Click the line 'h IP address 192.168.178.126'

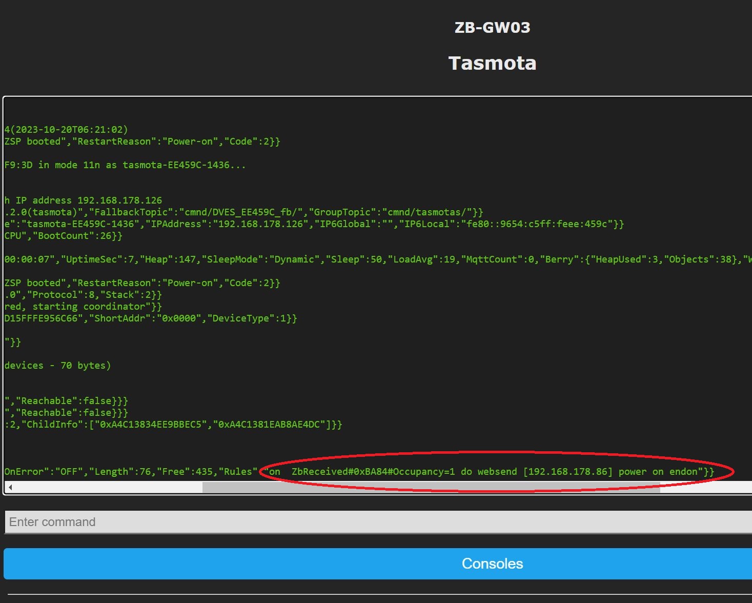[83, 200]
